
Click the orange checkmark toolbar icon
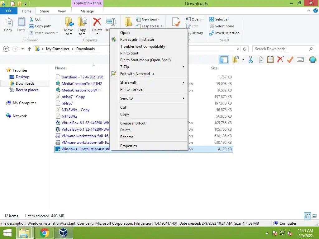(x=290, y=59)
